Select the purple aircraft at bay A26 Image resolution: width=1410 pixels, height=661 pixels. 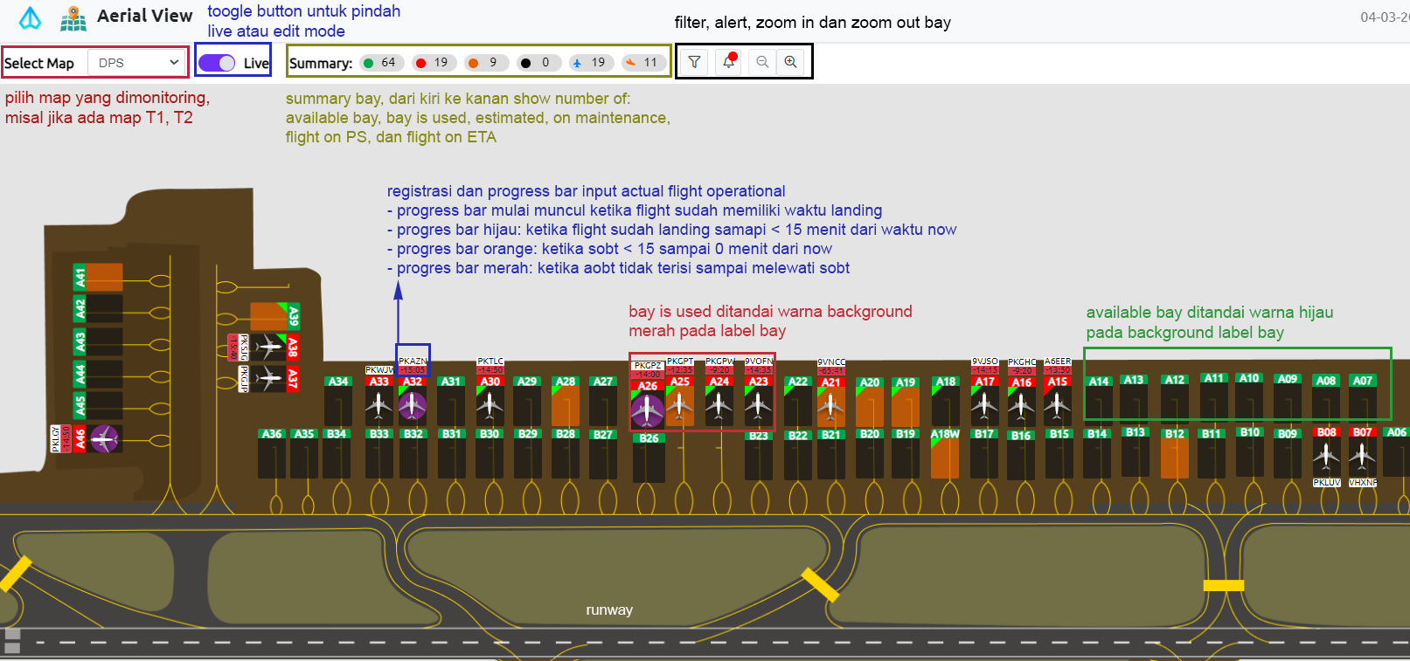pyautogui.click(x=647, y=410)
